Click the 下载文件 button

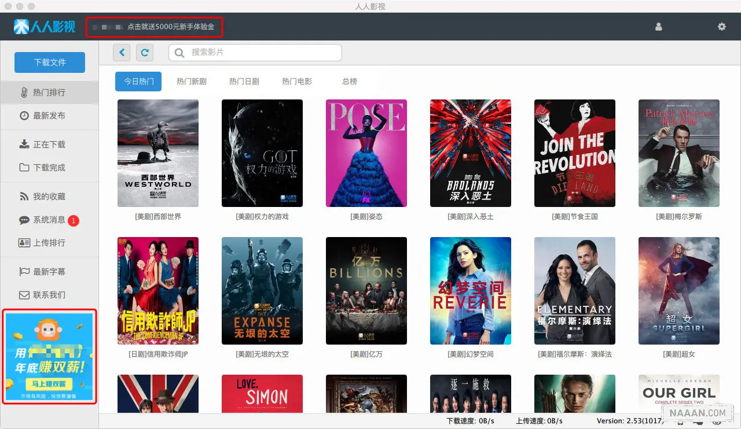(50, 62)
